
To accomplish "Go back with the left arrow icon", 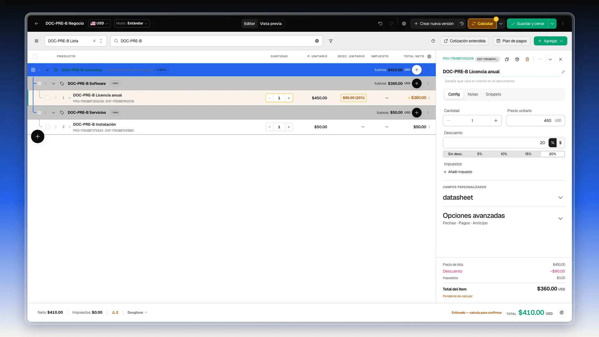I will click(x=37, y=23).
